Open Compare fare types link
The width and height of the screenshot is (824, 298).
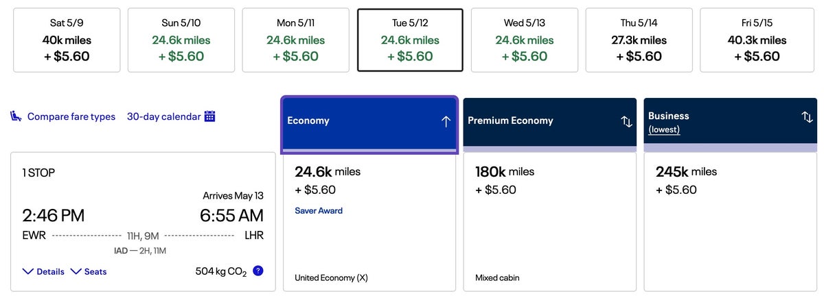pos(71,116)
